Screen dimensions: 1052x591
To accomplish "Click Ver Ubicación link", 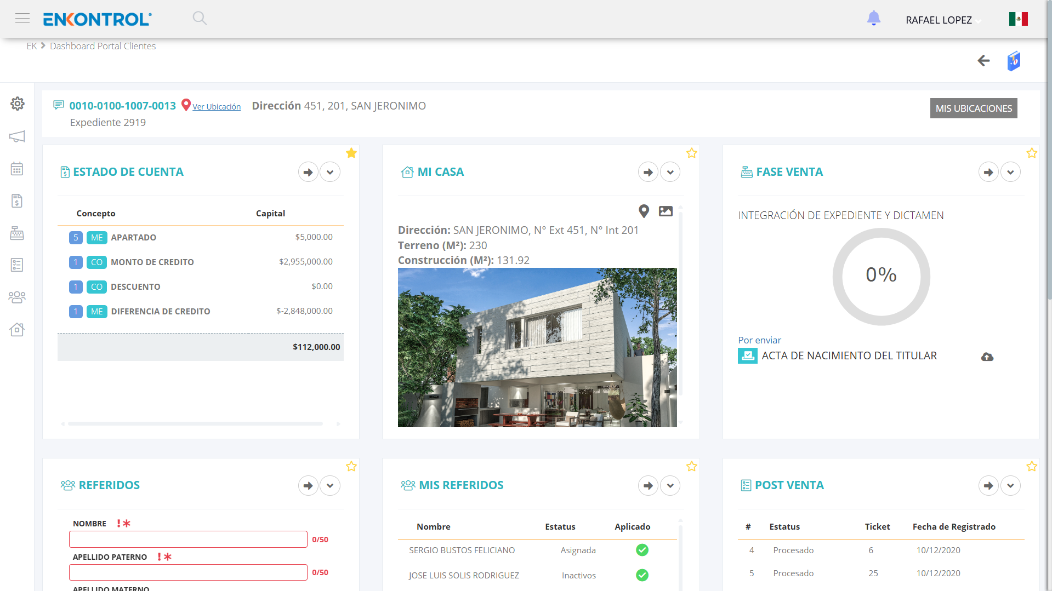I will coord(217,107).
